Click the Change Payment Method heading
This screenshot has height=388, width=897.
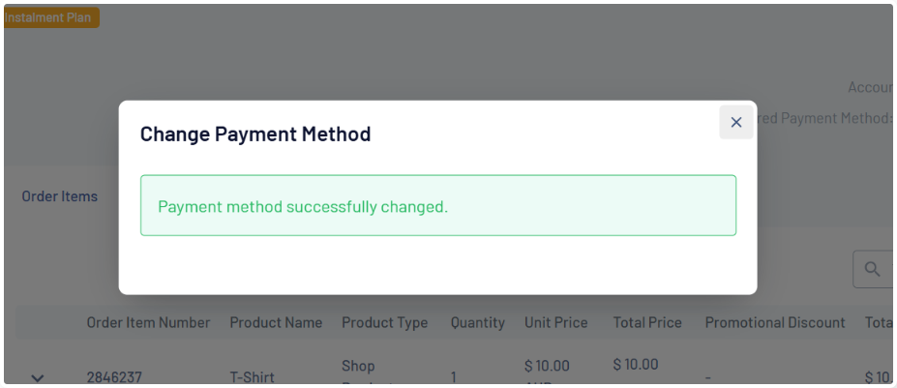tap(255, 134)
